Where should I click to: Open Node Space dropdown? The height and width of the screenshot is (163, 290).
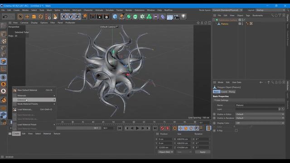tap(227, 10)
